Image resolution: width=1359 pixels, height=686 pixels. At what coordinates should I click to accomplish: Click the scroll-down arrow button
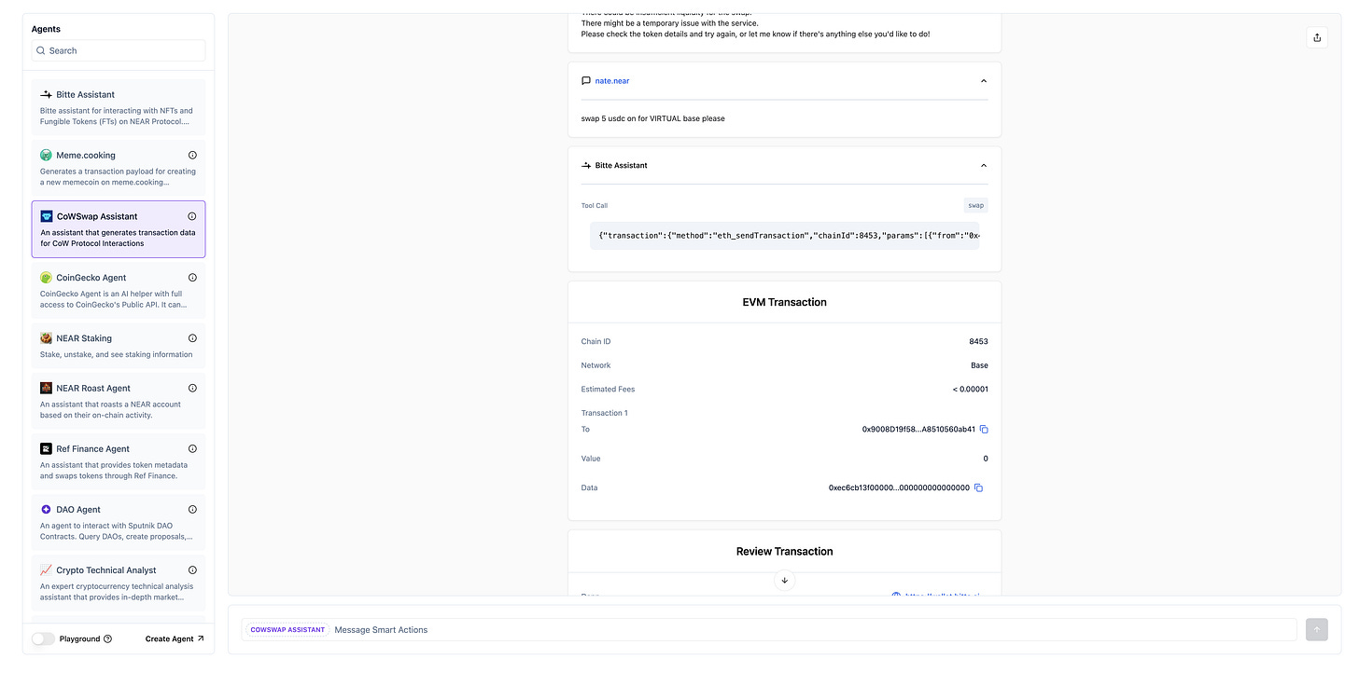[x=784, y=580]
